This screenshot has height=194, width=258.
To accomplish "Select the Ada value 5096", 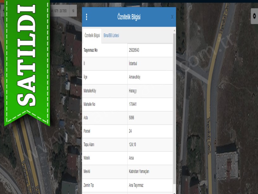I will 131,118.
